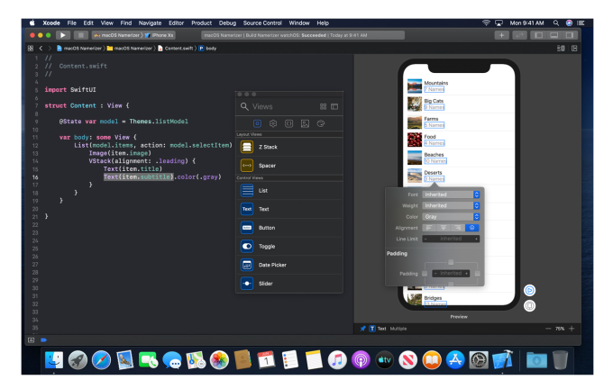Screen dimensions: 613x389
Task: Check the top padding checkbox
Action: pyautogui.click(x=451, y=262)
